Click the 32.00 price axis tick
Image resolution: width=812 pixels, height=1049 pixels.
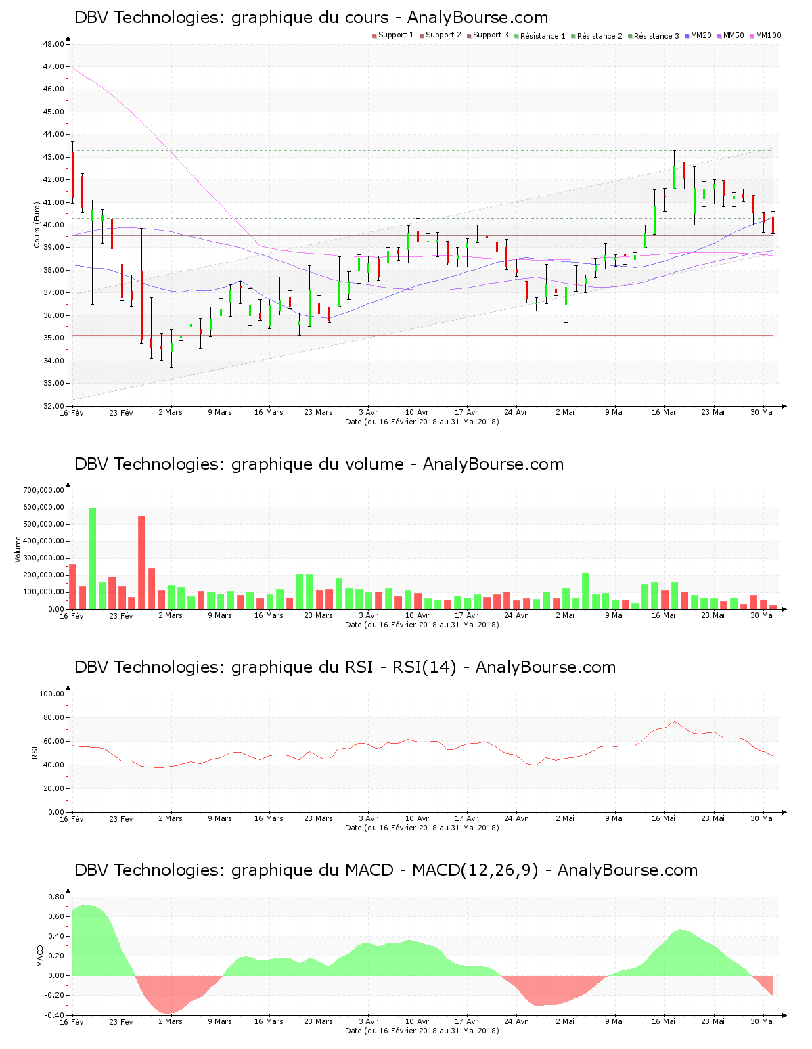point(53,406)
